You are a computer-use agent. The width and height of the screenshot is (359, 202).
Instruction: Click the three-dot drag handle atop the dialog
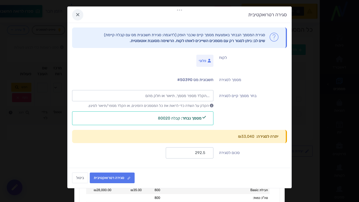179,10
